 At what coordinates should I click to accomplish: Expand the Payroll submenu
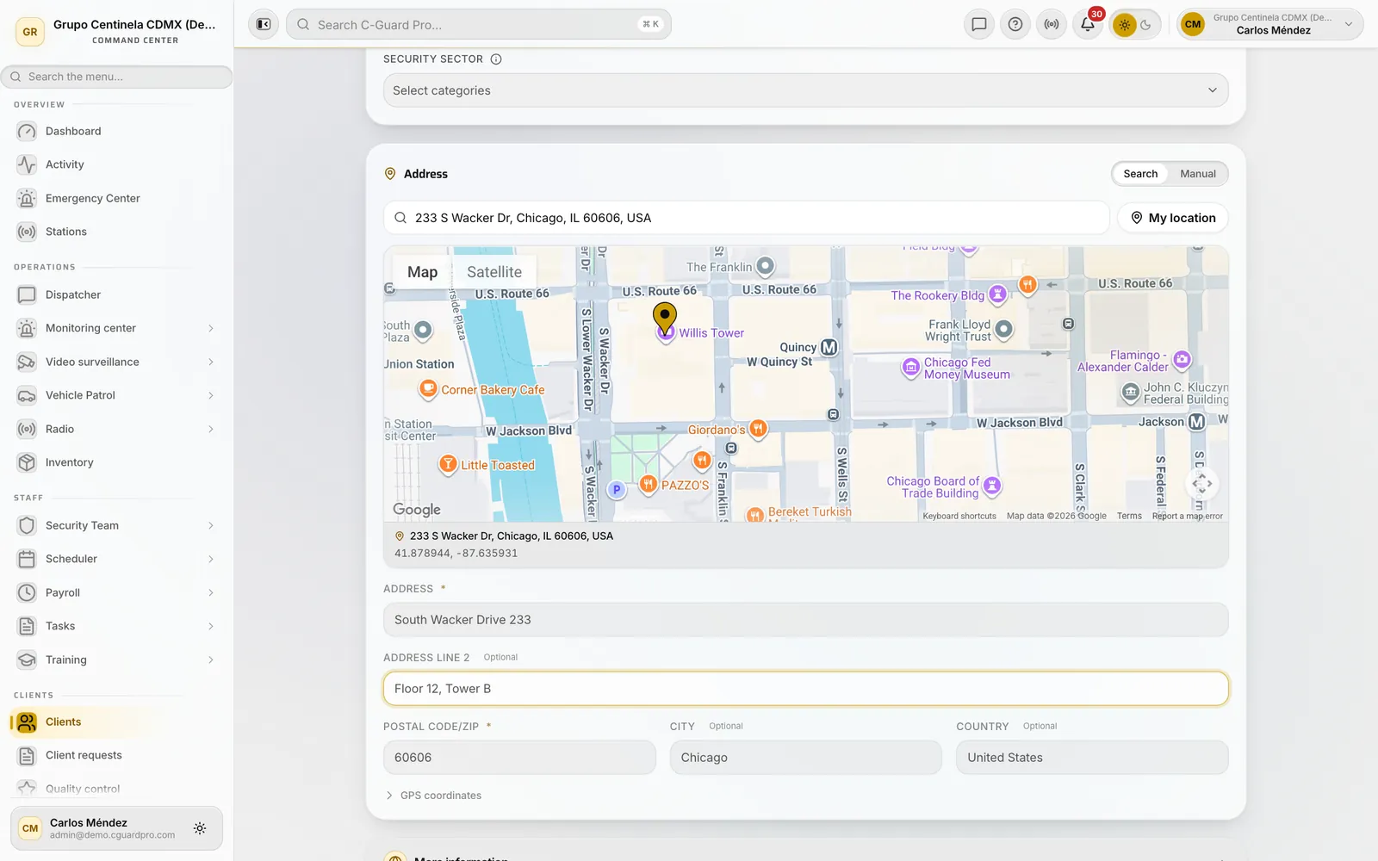(x=211, y=592)
